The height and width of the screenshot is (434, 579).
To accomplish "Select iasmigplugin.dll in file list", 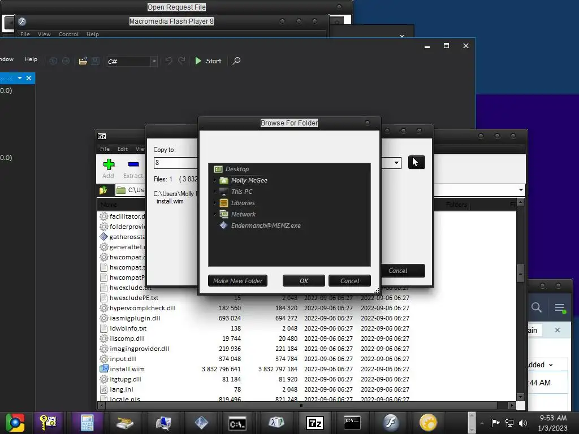I will [135, 318].
